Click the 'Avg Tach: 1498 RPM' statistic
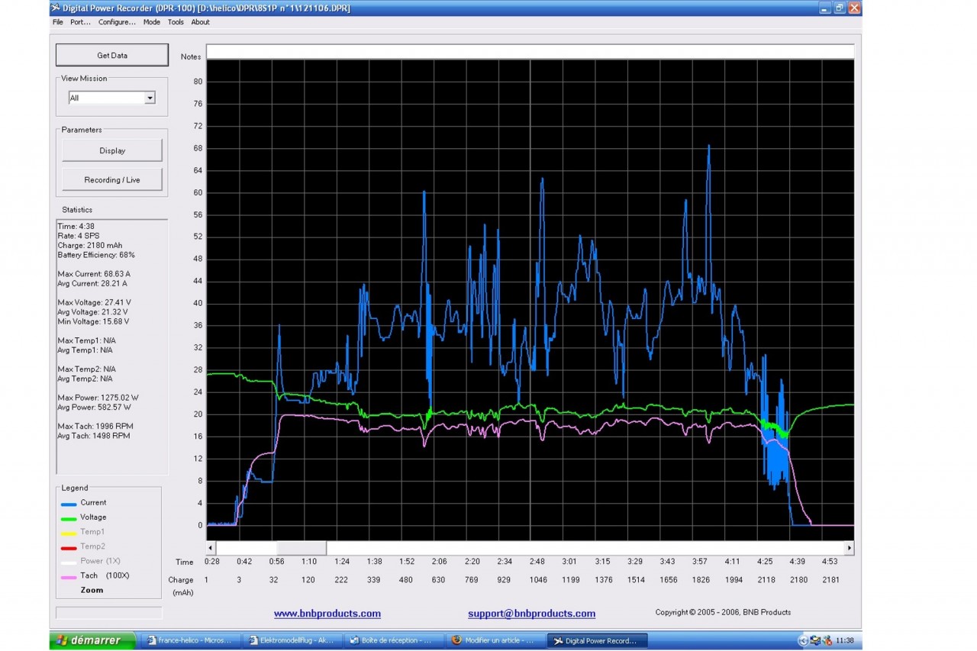 (94, 436)
